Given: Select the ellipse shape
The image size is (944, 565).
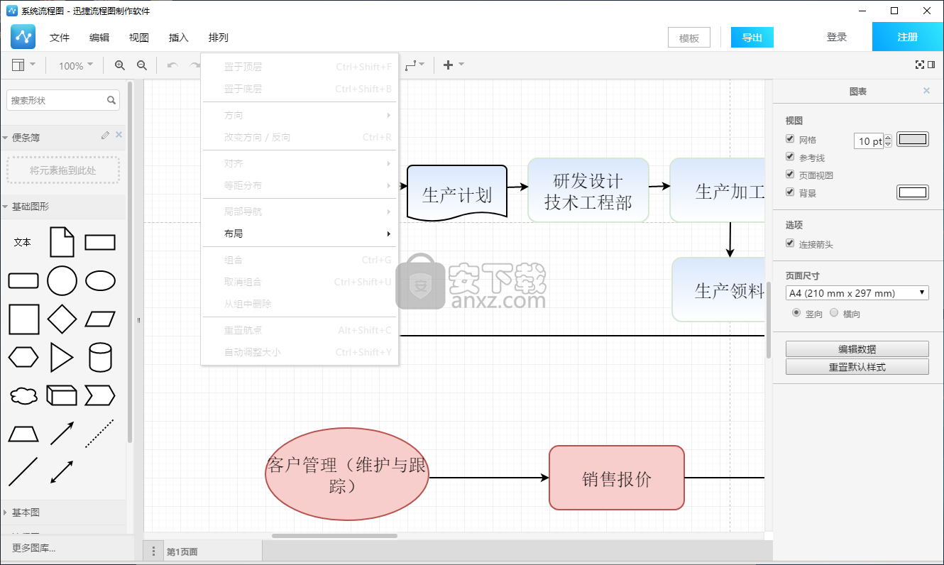Looking at the screenshot, I should click(x=100, y=281).
